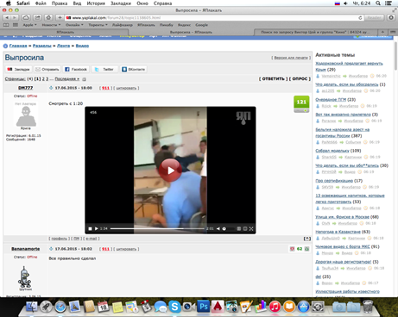Go to page 2 of the topic
This screenshot has height=317, width=398.
point(43,78)
